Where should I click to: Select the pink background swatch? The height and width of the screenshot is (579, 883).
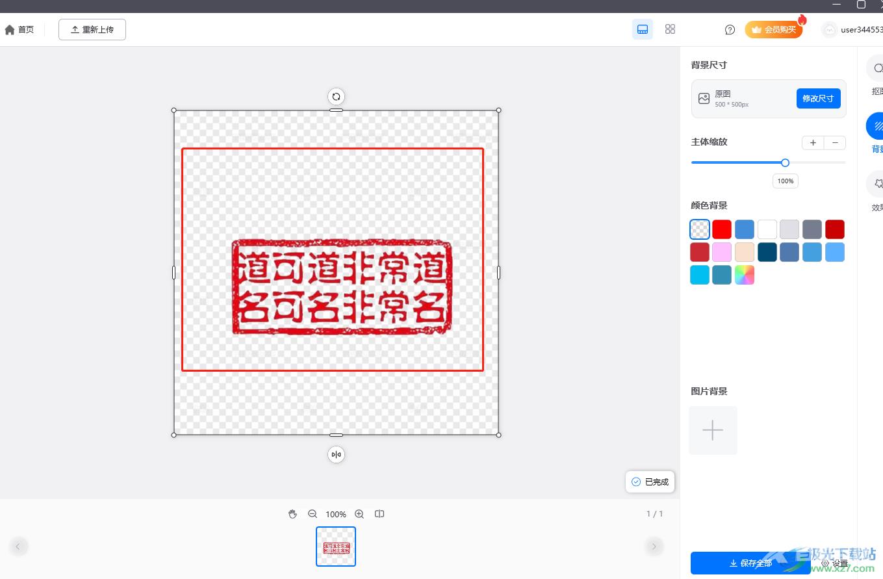[x=722, y=252]
